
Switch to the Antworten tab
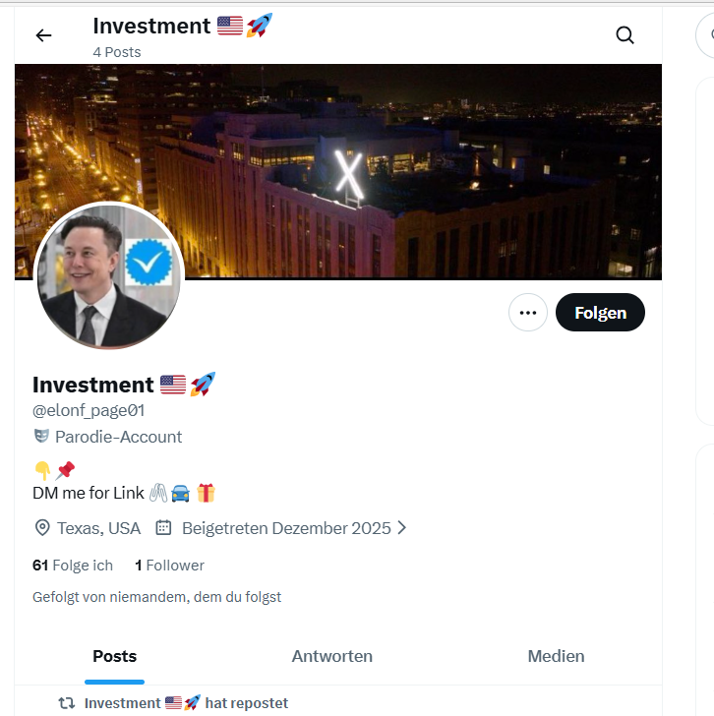pos(331,656)
